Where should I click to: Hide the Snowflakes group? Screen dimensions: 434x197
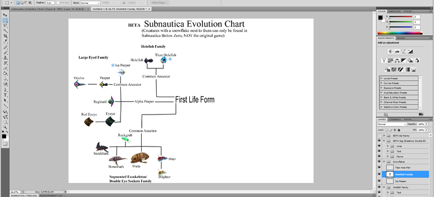[379, 162]
